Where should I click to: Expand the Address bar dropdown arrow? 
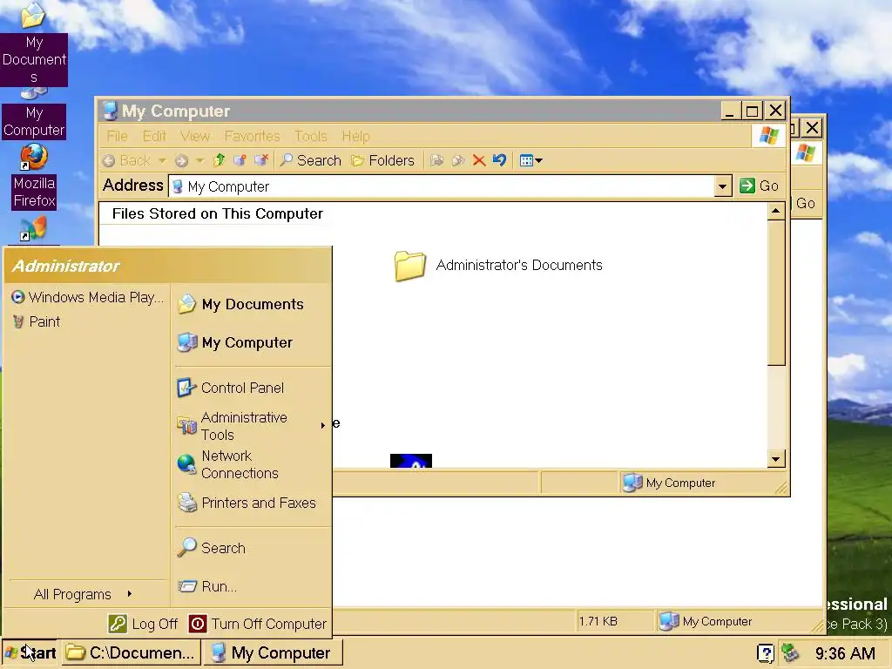coord(722,186)
